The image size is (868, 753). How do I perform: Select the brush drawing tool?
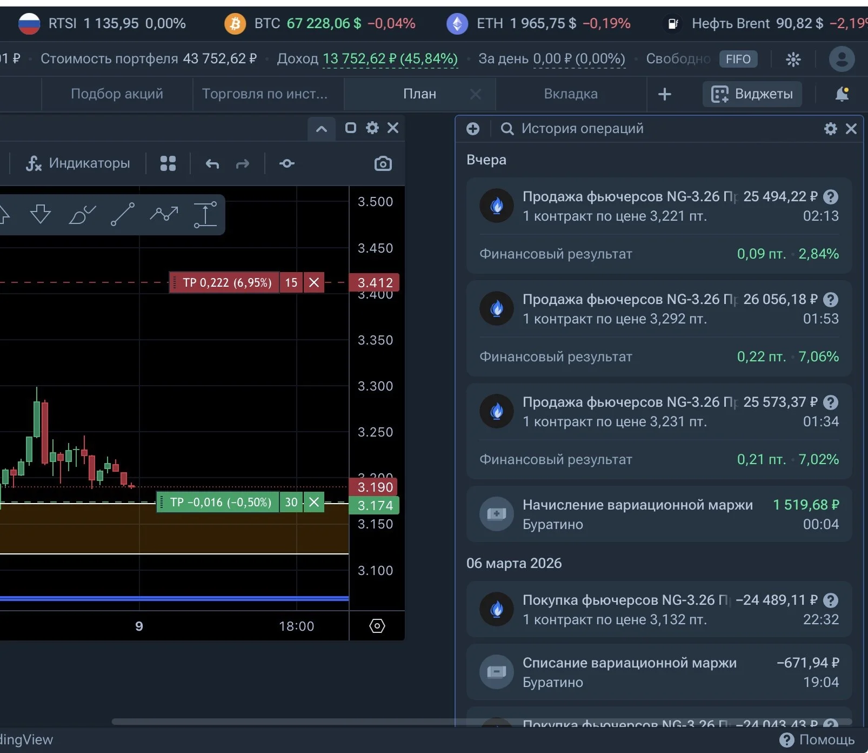click(x=82, y=214)
